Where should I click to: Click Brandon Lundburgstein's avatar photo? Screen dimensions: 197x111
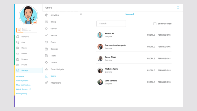100,47
